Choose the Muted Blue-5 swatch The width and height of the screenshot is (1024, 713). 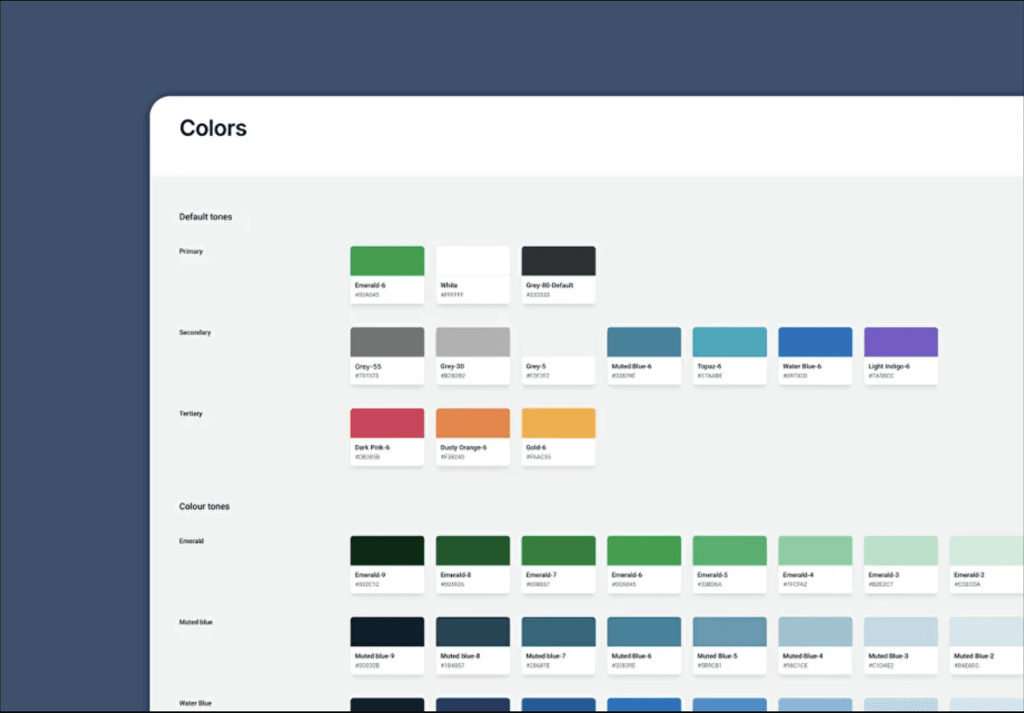(729, 645)
